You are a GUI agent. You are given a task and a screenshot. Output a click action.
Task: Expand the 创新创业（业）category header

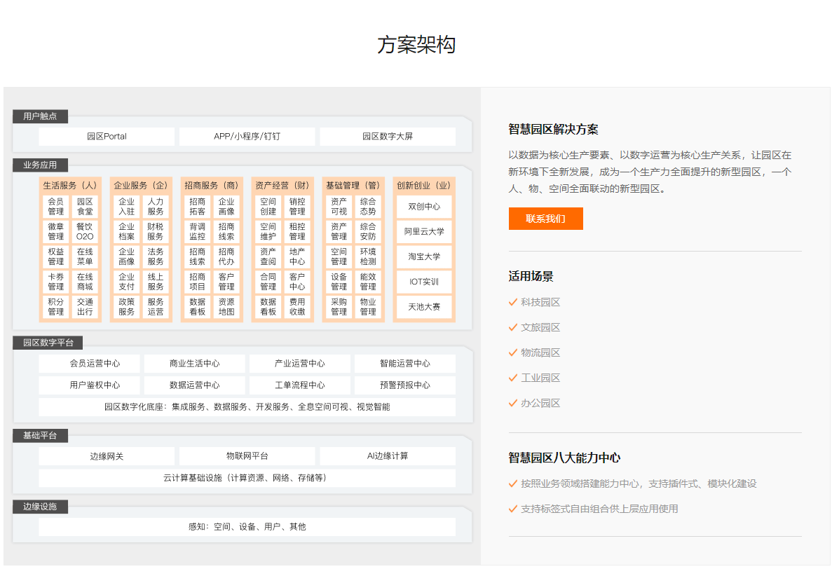coord(423,185)
